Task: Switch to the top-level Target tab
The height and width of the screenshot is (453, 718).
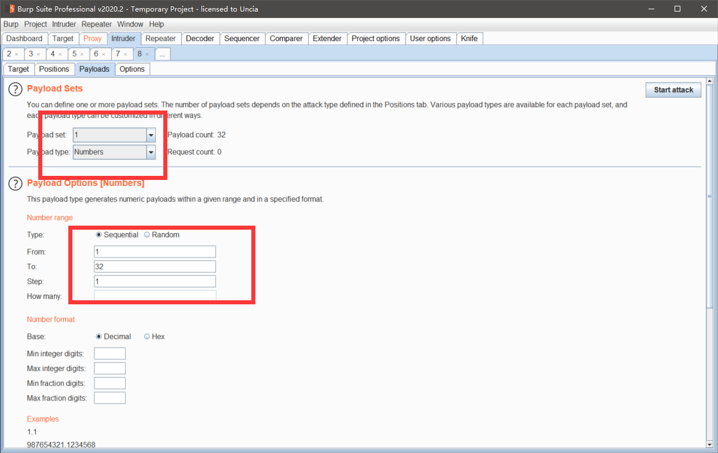Action: pos(63,39)
